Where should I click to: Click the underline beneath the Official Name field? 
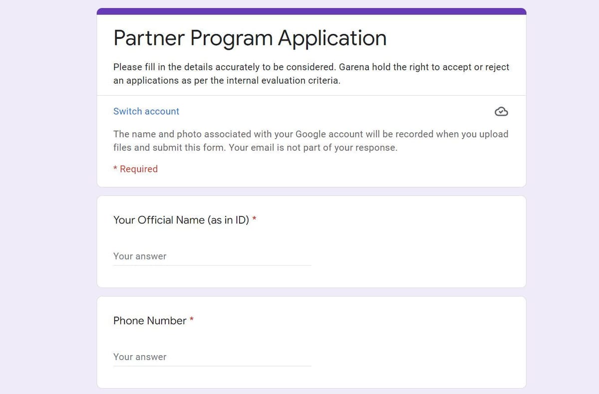[212, 265]
